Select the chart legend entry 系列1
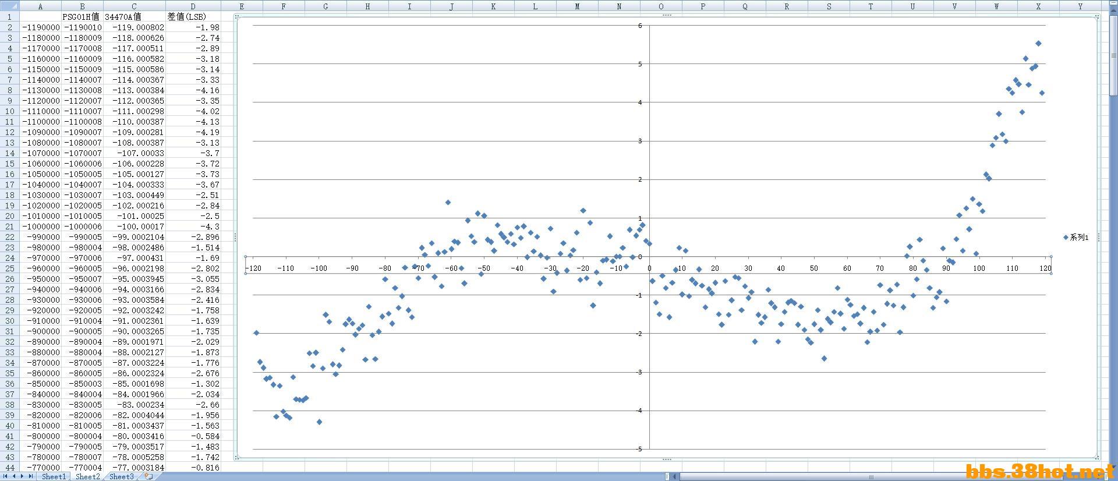This screenshot has width=1118, height=481. (1076, 237)
